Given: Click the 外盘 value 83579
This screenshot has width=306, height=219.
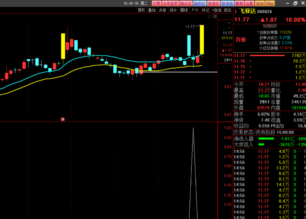Looking at the screenshot, I should [x=263, y=108].
